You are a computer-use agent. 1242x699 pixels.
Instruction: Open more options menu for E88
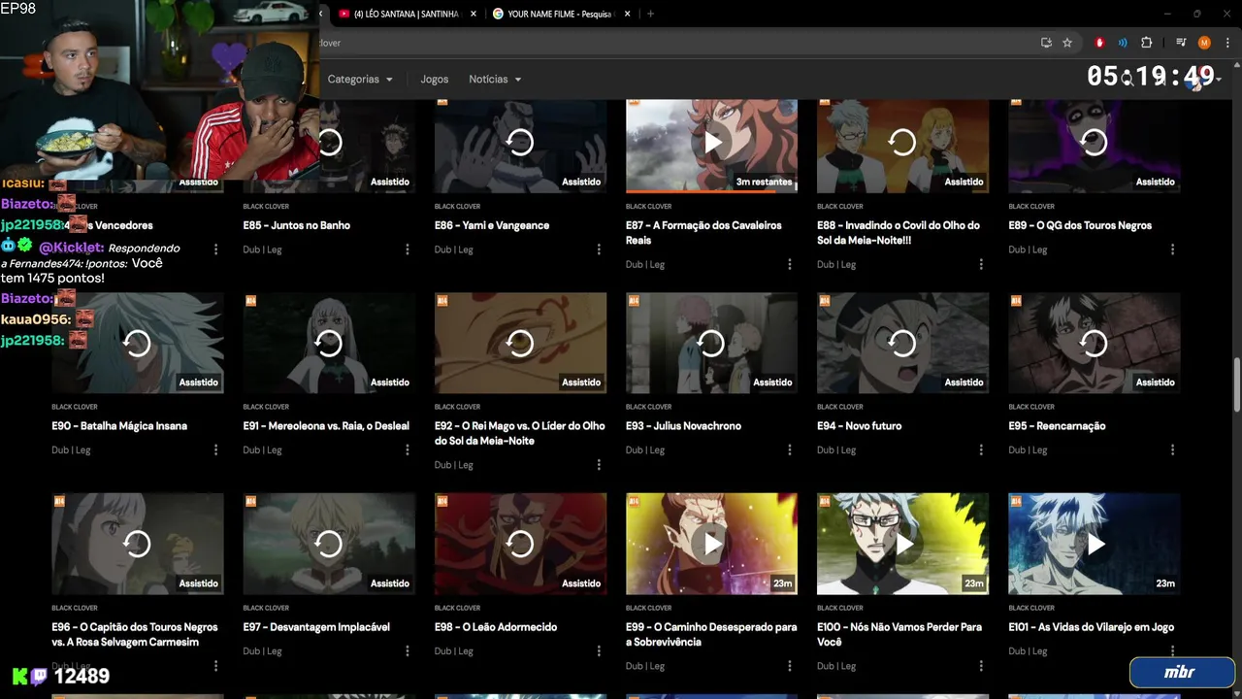(981, 264)
